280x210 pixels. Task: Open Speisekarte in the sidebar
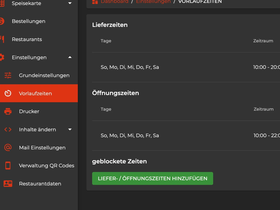[26, 3]
